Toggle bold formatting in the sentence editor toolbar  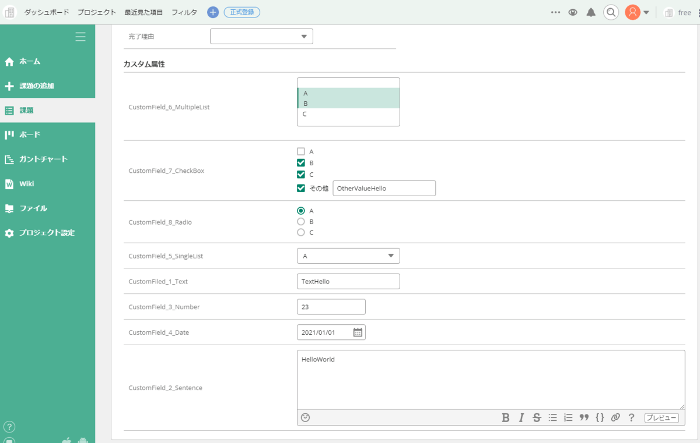pos(505,417)
